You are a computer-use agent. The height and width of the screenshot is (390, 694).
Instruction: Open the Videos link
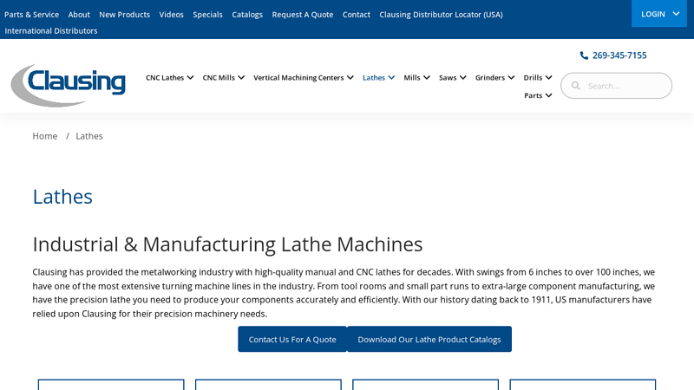(171, 15)
